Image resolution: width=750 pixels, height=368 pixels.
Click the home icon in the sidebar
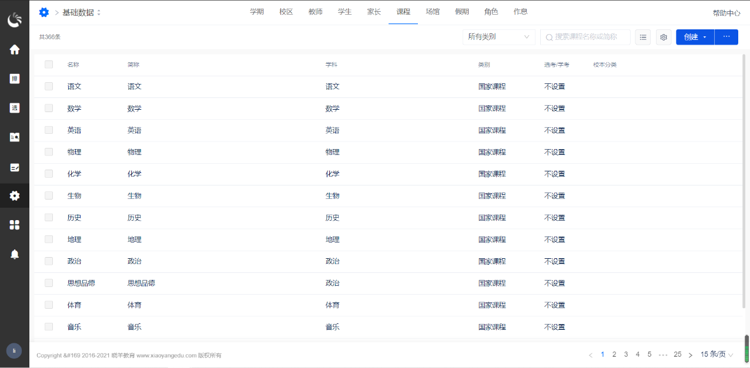(14, 49)
